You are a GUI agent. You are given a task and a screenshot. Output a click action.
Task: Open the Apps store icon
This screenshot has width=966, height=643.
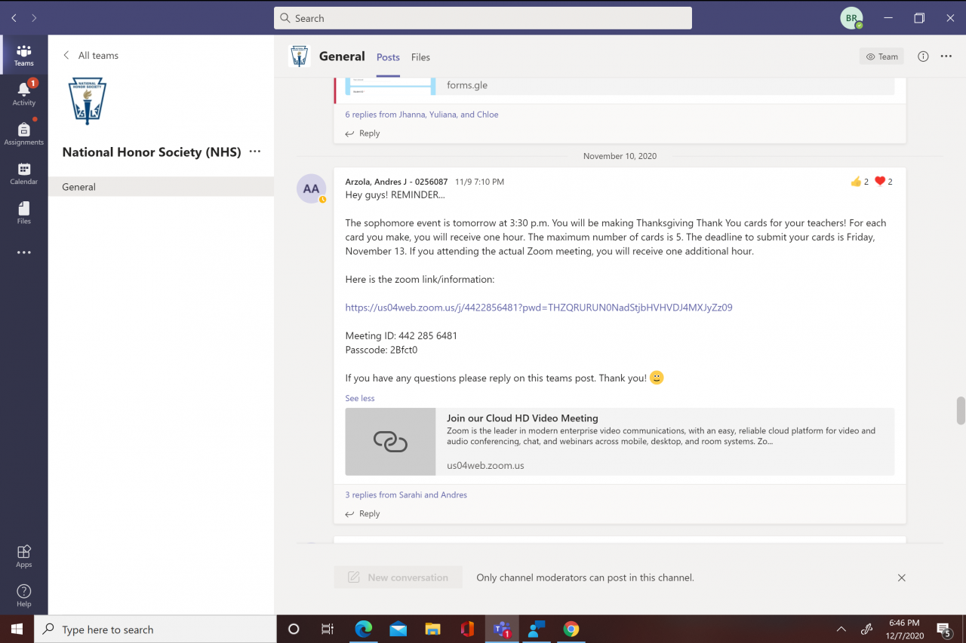tap(23, 556)
